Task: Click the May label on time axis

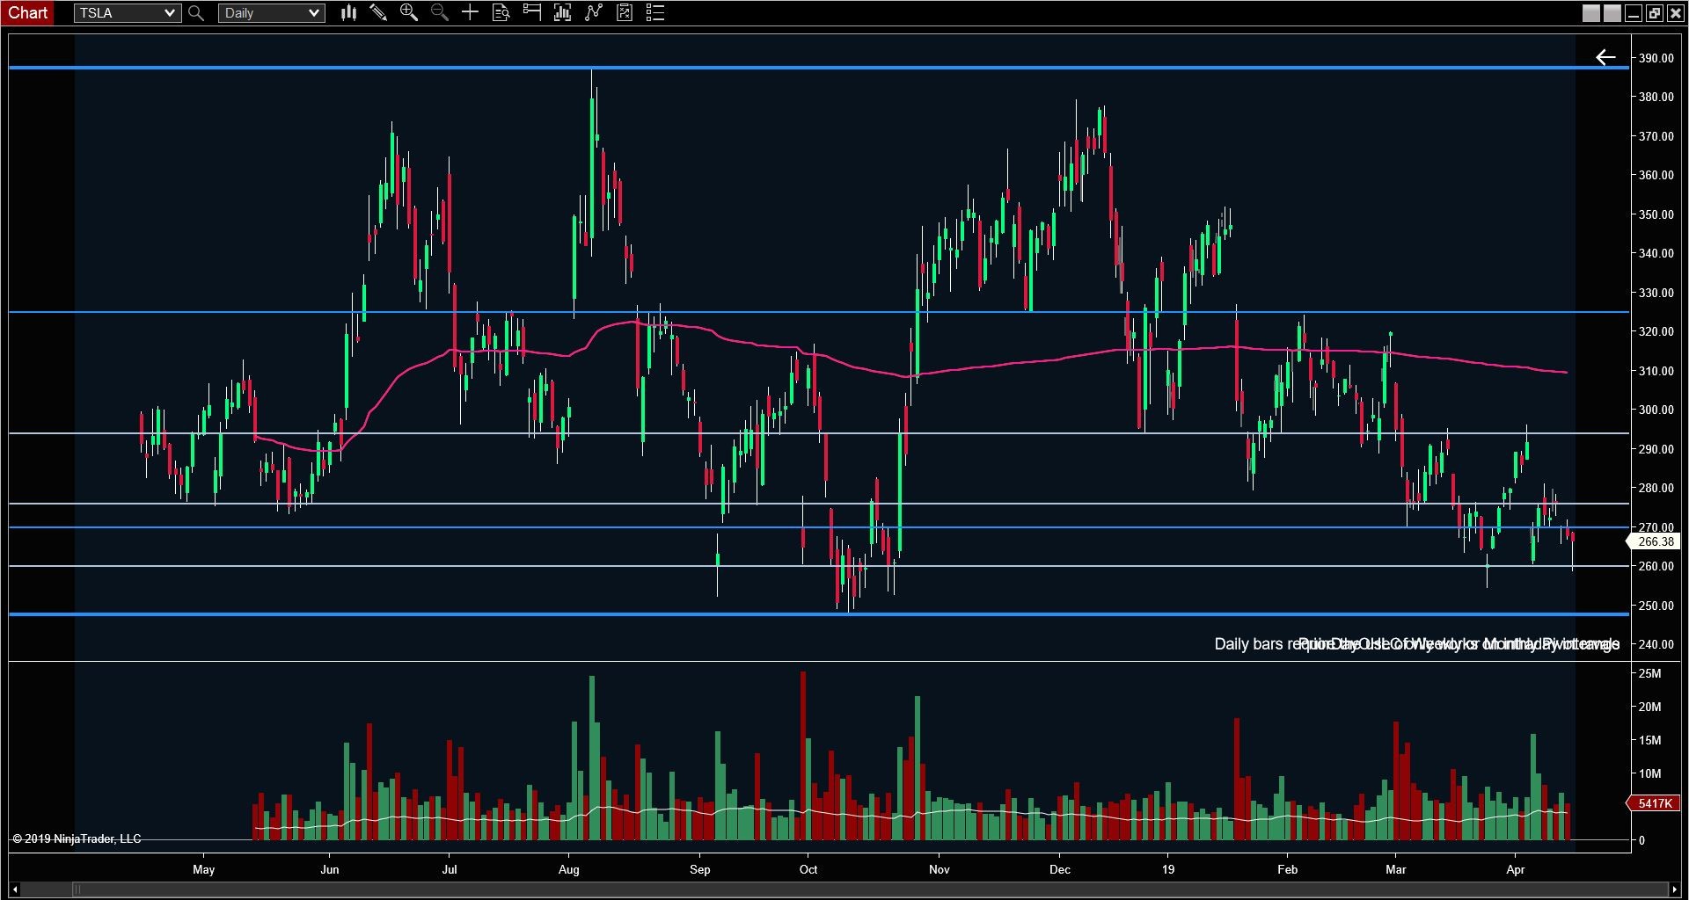Action: coord(203,870)
